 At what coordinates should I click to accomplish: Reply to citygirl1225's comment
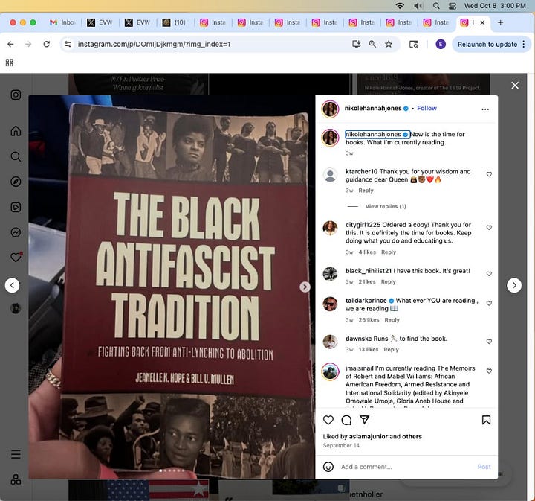[x=389, y=252]
